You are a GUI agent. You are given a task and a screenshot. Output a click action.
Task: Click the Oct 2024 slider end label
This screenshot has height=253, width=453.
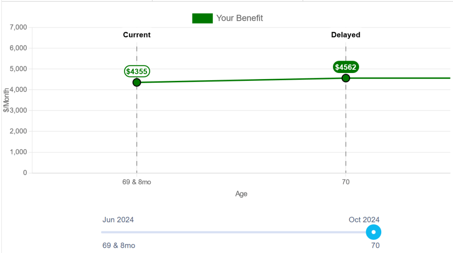364,220
